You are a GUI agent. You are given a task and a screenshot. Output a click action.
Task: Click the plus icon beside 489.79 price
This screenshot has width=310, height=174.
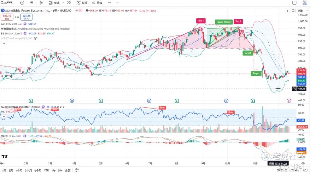pyautogui.click(x=294, y=89)
